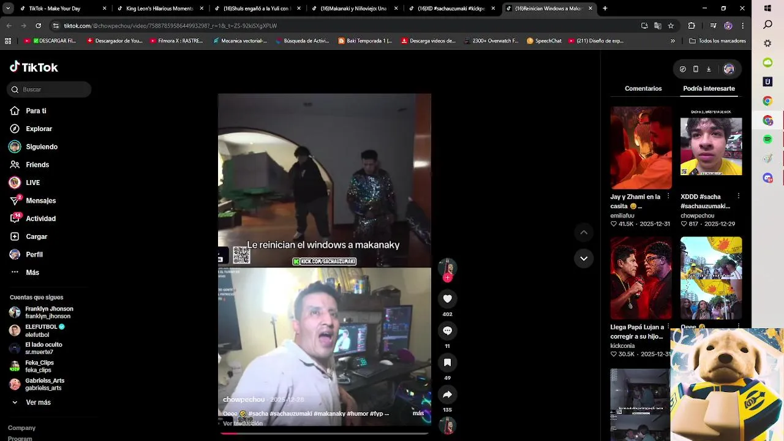Open XDDD #sacha video thumbnail

(711, 148)
